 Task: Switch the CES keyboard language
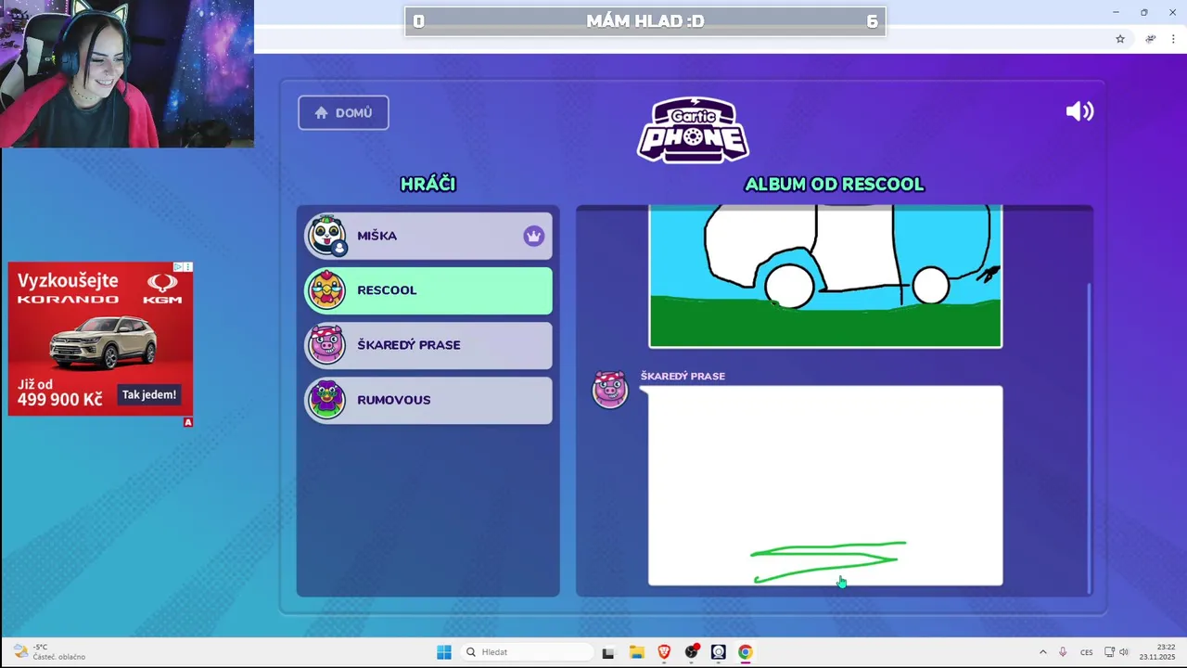[x=1086, y=652]
